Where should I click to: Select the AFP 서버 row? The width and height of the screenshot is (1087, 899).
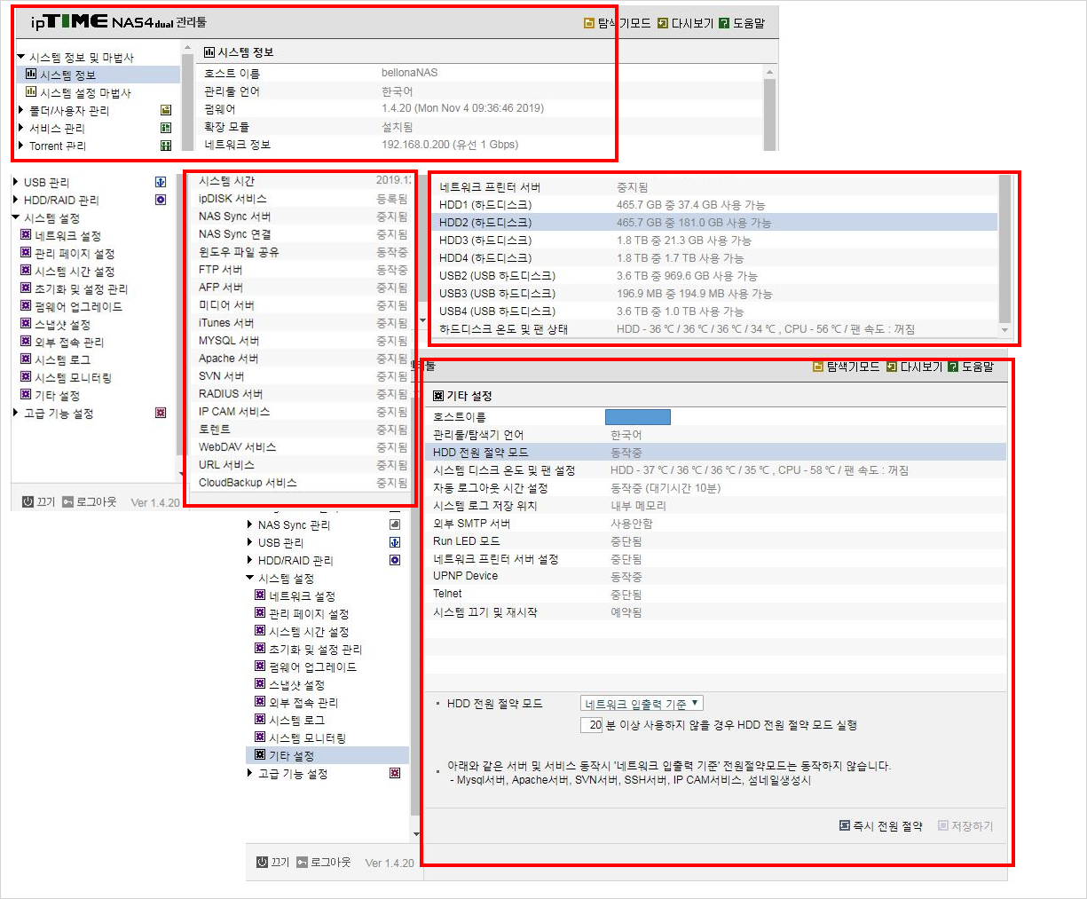[x=302, y=288]
